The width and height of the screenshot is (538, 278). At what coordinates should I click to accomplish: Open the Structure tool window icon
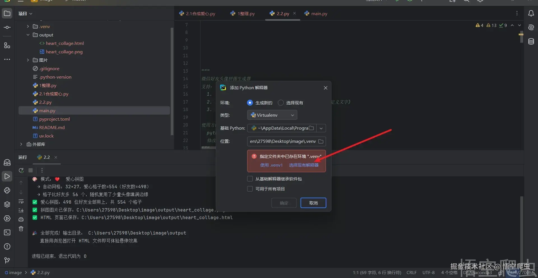point(7,45)
